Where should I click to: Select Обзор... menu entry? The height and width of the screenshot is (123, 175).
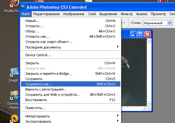(x=71, y=31)
